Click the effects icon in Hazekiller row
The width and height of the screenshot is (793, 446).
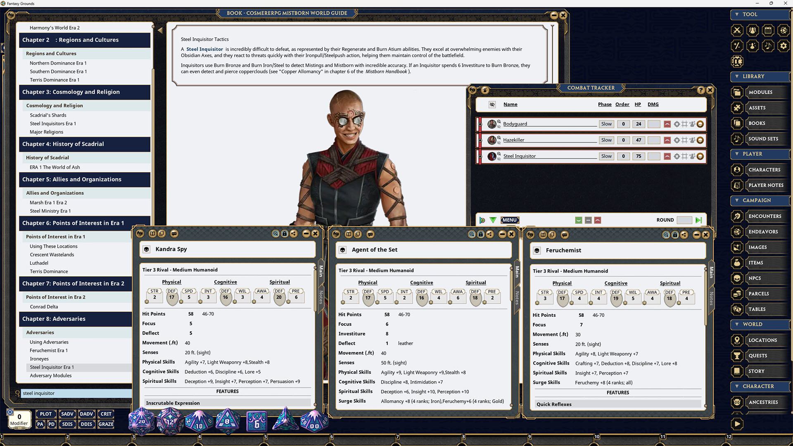pos(692,140)
